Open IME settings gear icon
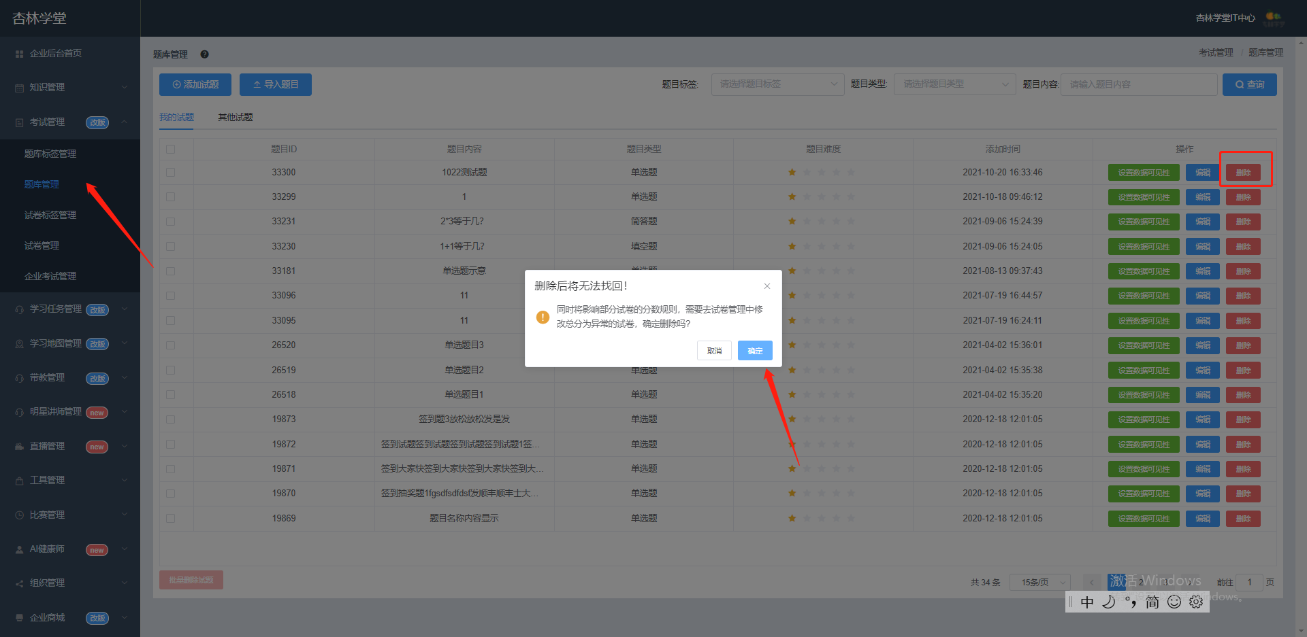Image resolution: width=1307 pixels, height=637 pixels. (x=1196, y=602)
